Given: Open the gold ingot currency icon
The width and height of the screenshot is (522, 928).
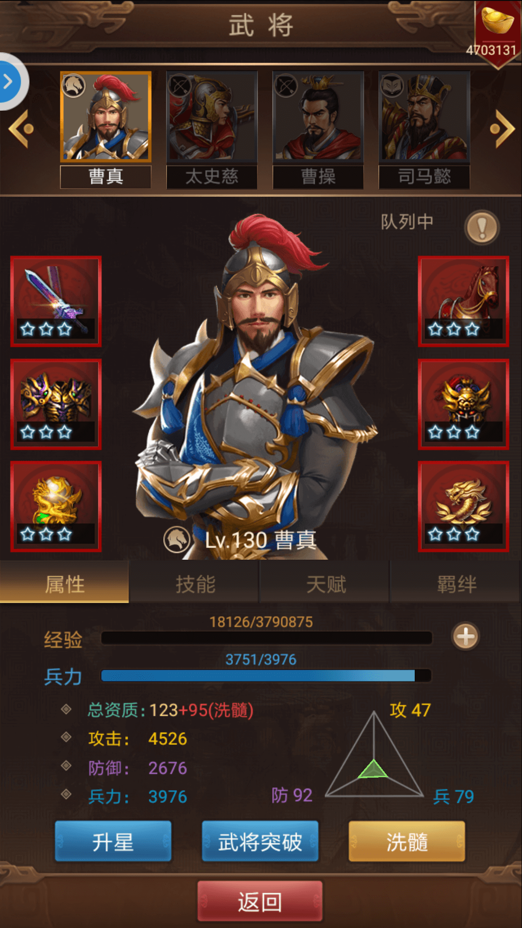Looking at the screenshot, I should click(497, 22).
